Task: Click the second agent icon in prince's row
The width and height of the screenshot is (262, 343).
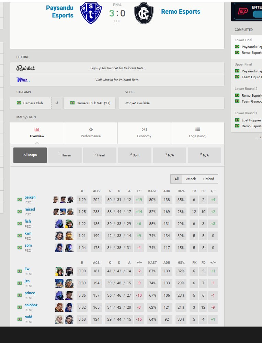Action: (x=69, y=295)
